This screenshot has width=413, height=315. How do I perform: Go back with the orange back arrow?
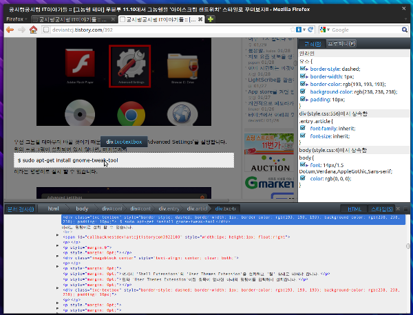(10, 30)
